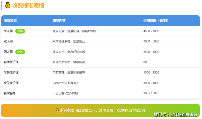Image resolution: width=202 pixels, height=119 pixels.
Task: Click the green 优选 badge
Action: [20, 31]
